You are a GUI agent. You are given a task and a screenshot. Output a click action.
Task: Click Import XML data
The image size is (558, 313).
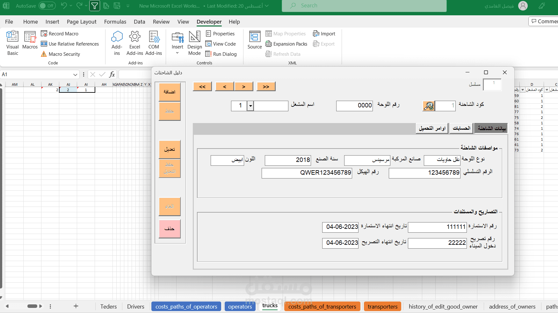[324, 33]
